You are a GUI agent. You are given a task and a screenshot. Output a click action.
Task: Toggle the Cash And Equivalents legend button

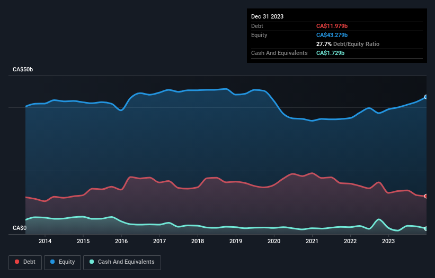pyautogui.click(x=122, y=262)
